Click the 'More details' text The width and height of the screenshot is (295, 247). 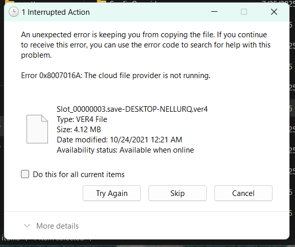click(x=57, y=226)
